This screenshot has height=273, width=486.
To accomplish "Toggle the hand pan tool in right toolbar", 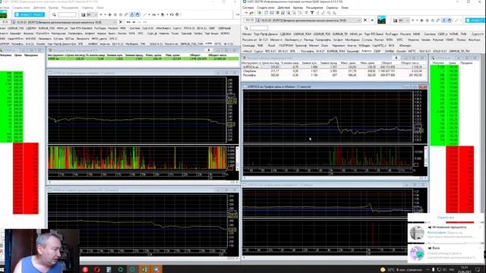I will coord(449,20).
